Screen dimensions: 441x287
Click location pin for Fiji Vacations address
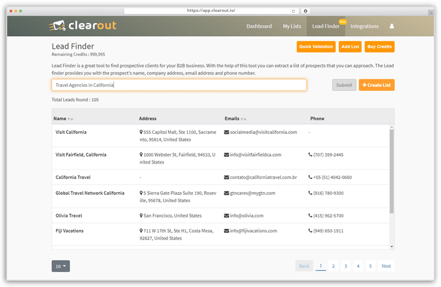click(x=141, y=231)
